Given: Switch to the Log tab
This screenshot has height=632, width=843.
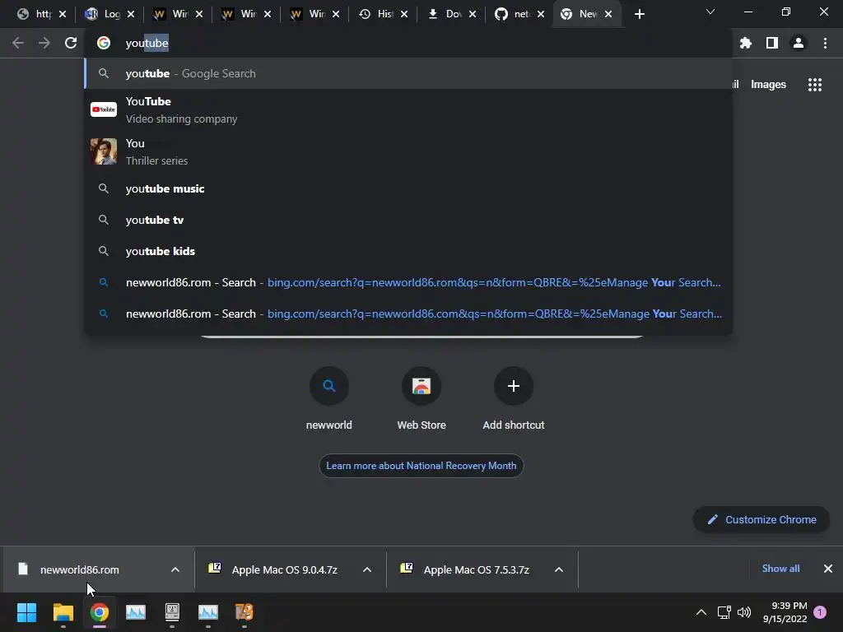Looking at the screenshot, I should point(105,14).
